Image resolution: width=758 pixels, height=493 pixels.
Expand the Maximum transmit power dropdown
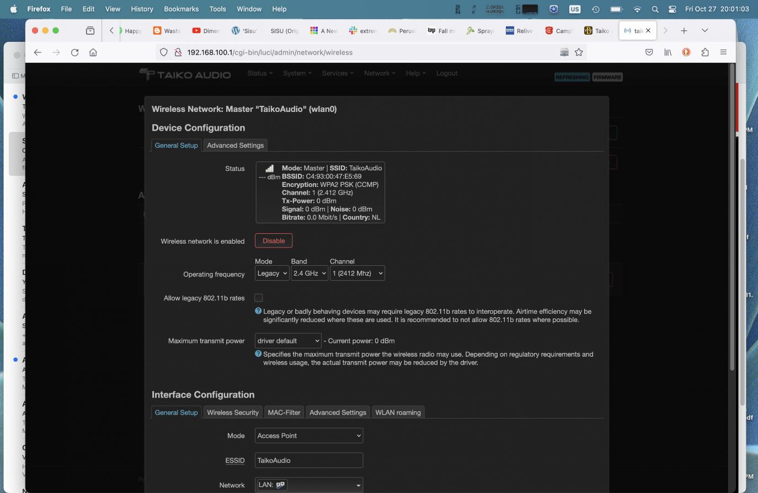click(288, 341)
